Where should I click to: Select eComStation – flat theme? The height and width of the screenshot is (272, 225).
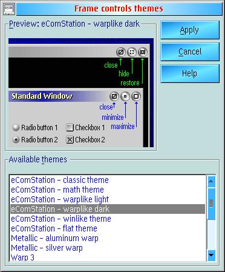[108, 228]
